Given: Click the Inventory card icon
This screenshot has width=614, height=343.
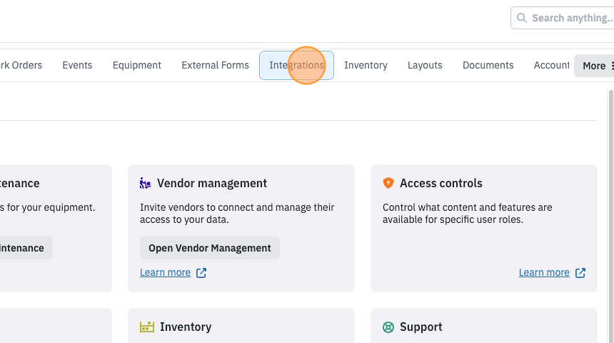Looking at the screenshot, I should 147,327.
